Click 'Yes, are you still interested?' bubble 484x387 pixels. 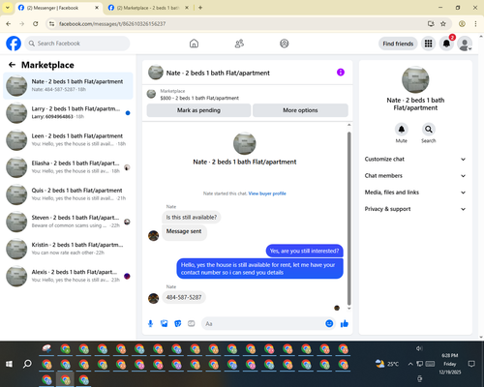coord(304,251)
